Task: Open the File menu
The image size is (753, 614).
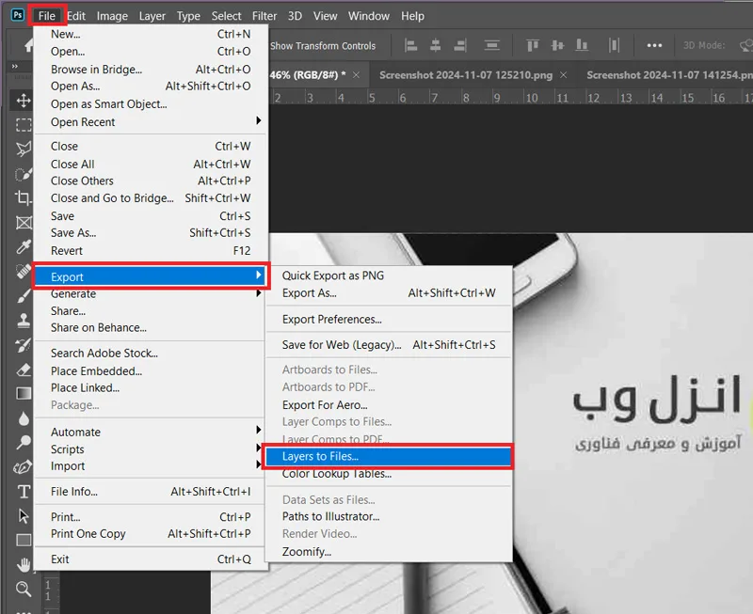Action: (46, 16)
